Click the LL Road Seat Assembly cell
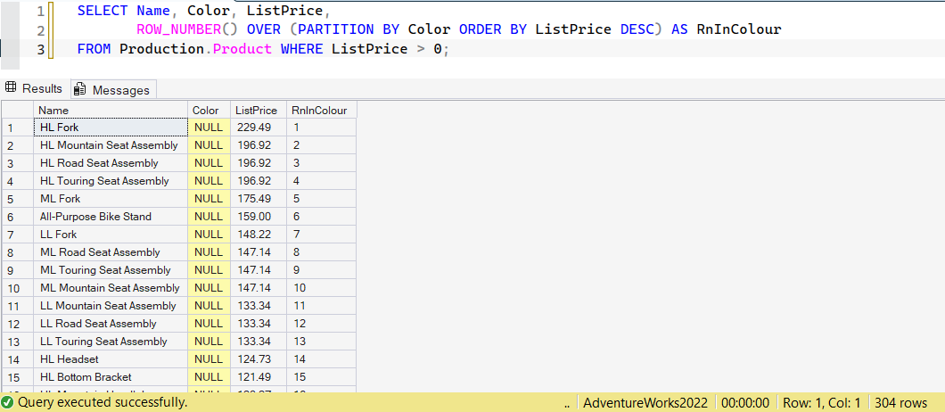Viewport: 945px width, 412px height. click(111, 324)
